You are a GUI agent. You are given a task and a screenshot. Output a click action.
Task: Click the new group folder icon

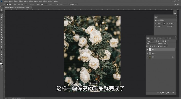coord(168,93)
